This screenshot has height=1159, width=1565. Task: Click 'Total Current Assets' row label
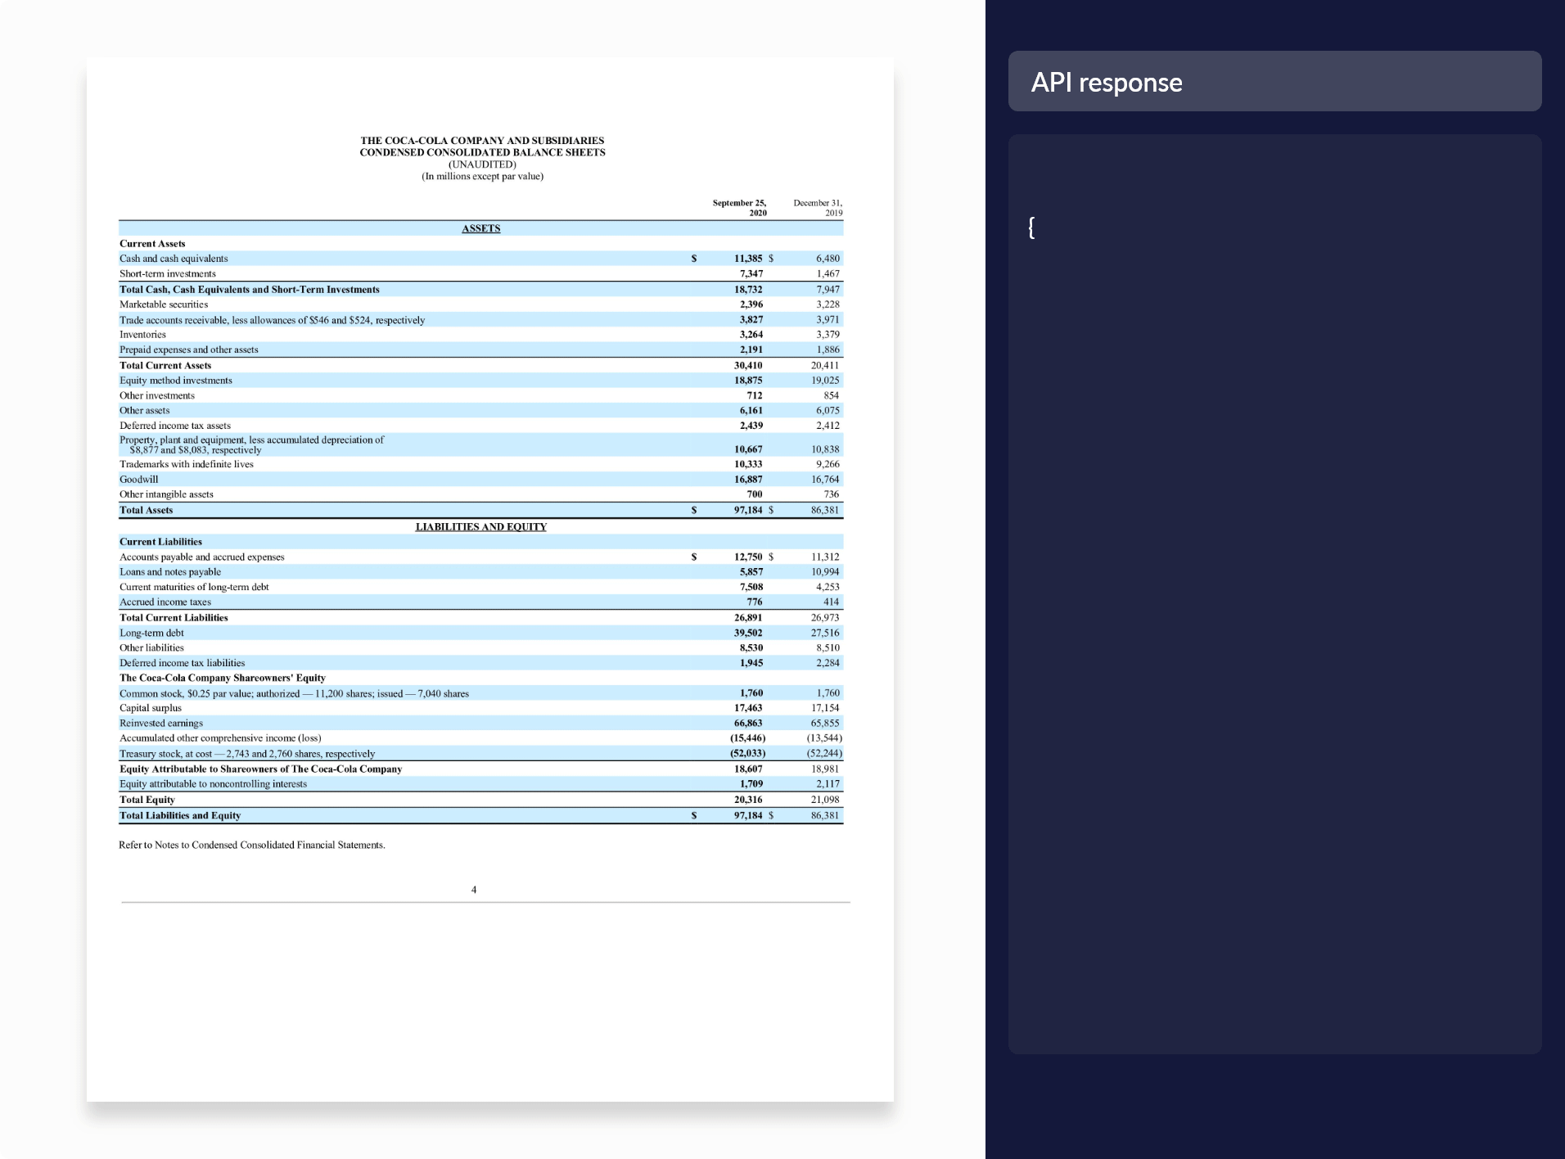point(165,366)
